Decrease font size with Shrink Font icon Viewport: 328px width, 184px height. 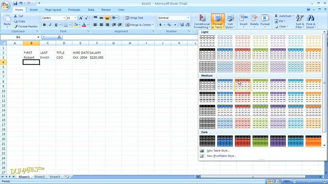point(87,18)
